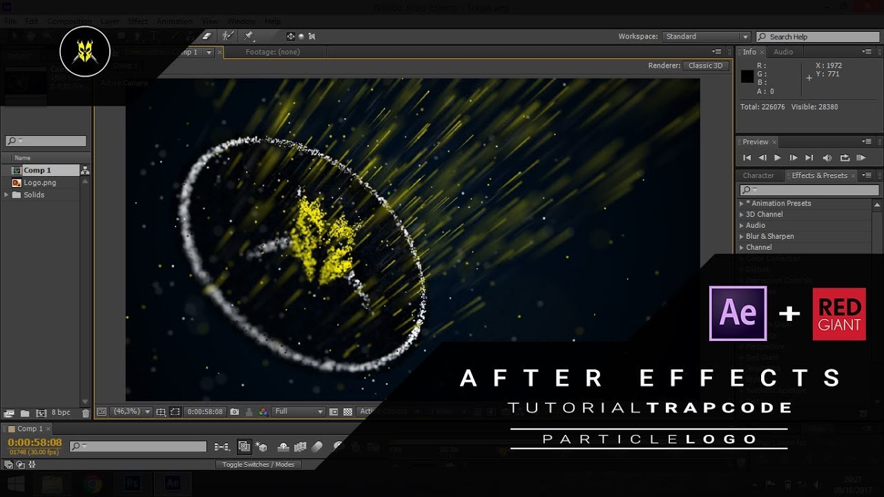Open Composition Mini-Flowchart in timeline
Screen dimensions: 884x497
tap(222, 447)
